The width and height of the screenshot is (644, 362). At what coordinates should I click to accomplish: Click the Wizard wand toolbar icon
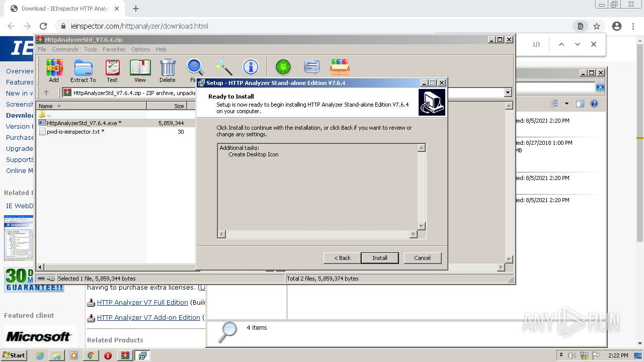(223, 67)
